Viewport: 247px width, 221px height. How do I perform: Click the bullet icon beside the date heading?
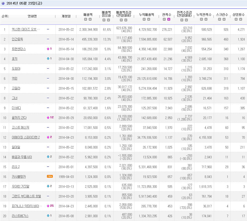click(x=3, y=3)
